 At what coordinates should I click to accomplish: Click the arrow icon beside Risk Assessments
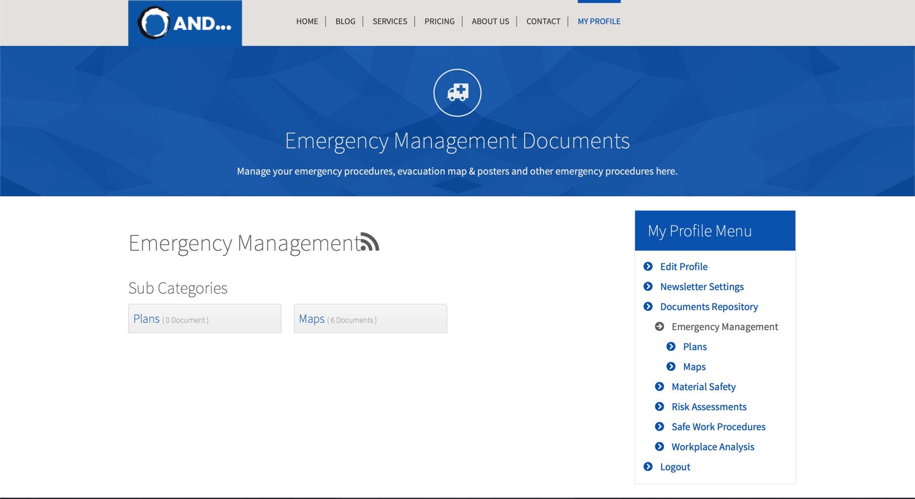pos(659,407)
